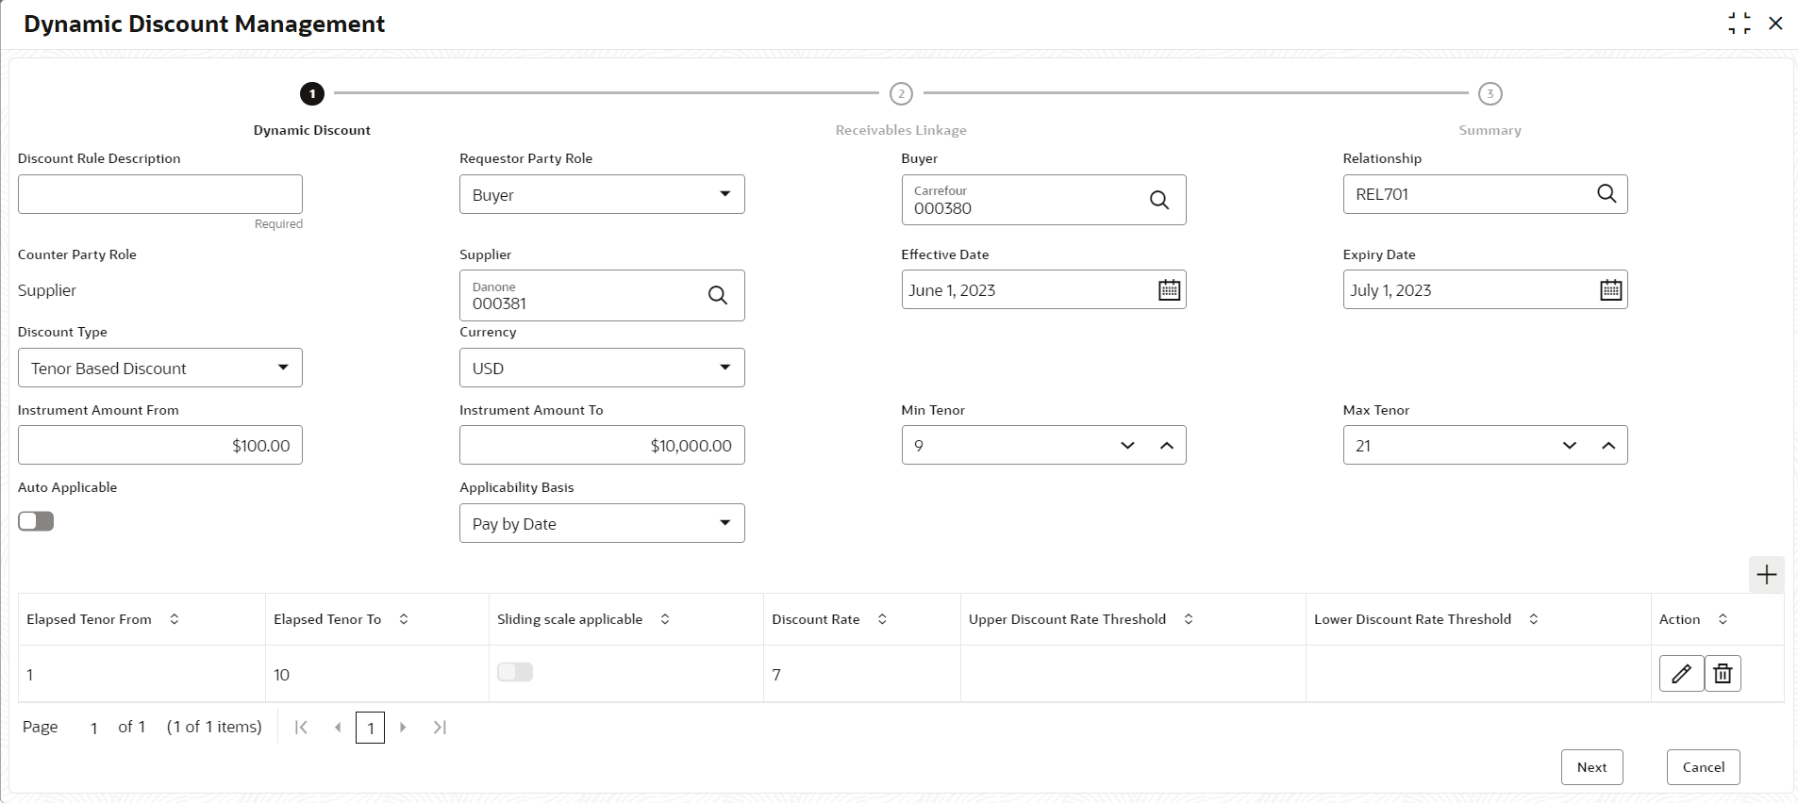Click the plus icon to add row
1798x803 pixels.
click(1766, 575)
